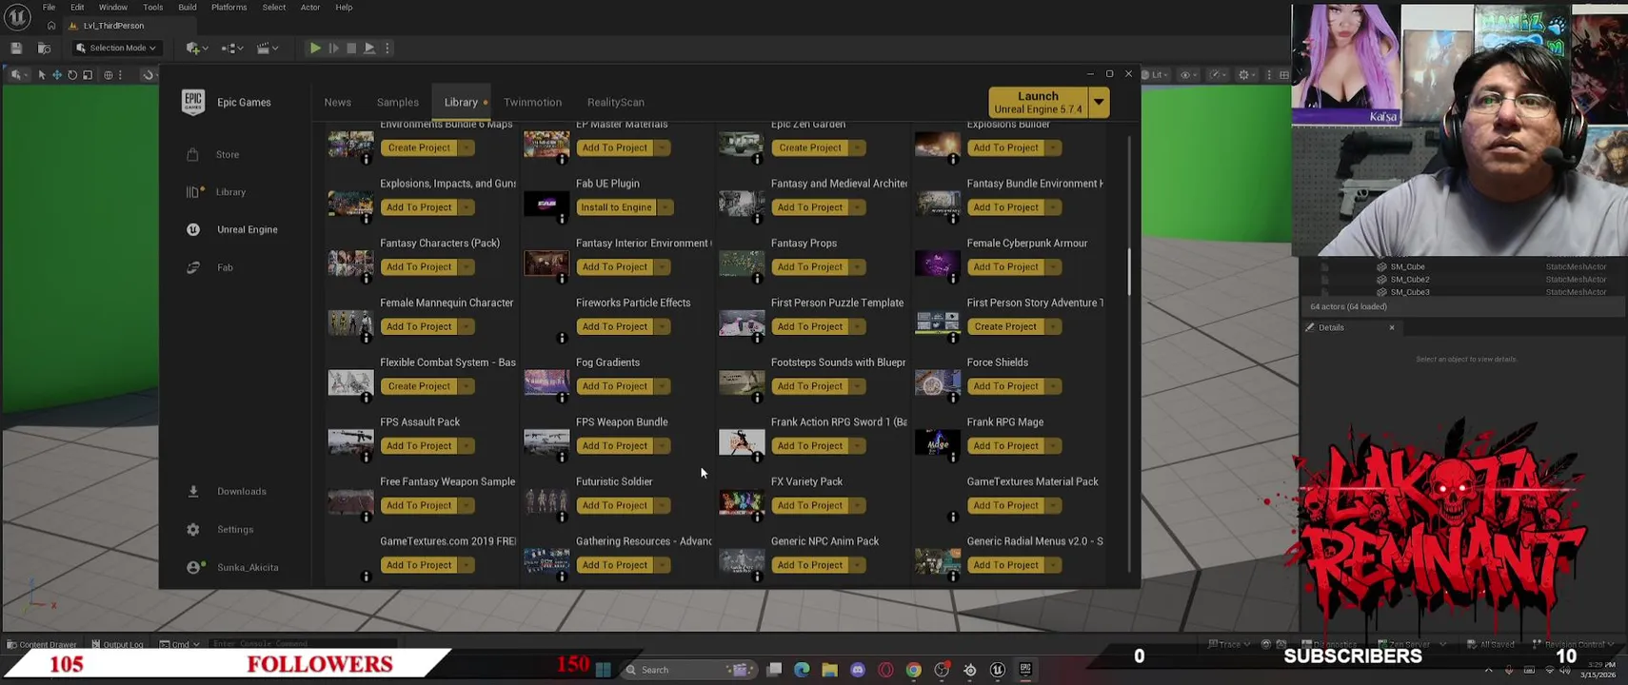This screenshot has width=1628, height=685.
Task: Switch to the RealityScan tab
Action: click(x=616, y=102)
